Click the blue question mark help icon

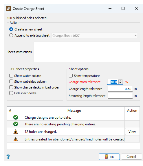coord(8,157)
